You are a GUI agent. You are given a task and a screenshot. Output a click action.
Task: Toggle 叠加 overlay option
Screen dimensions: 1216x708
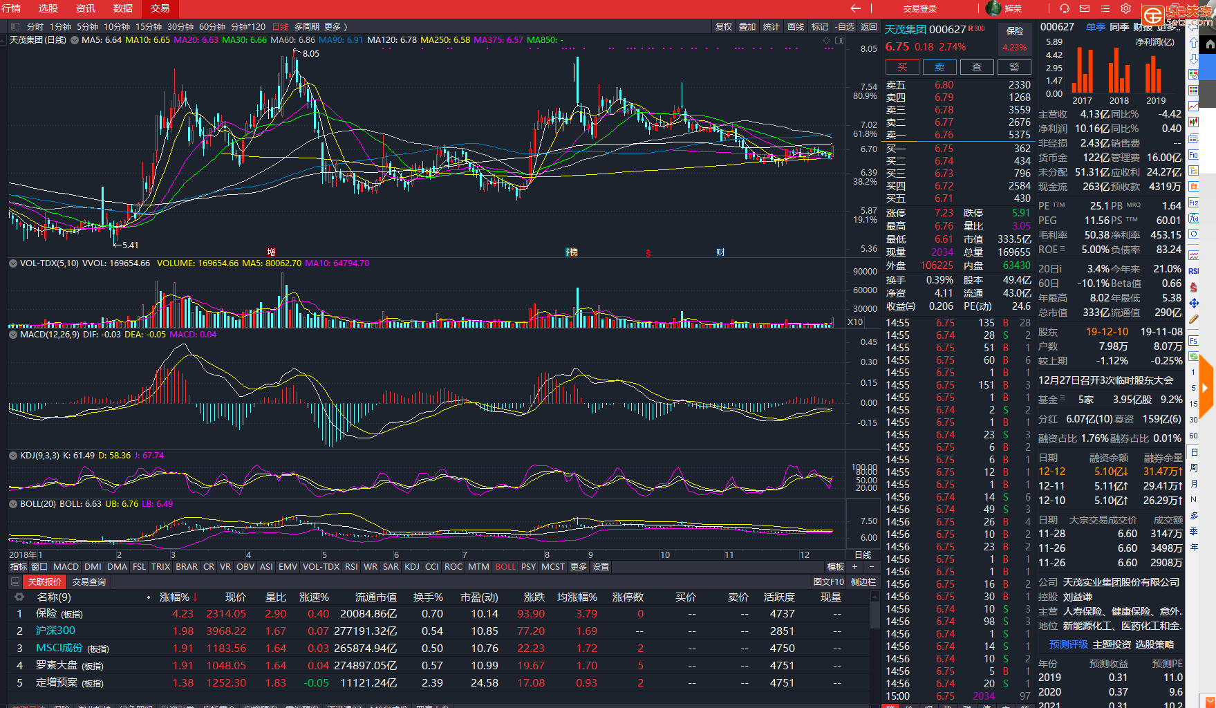(747, 27)
